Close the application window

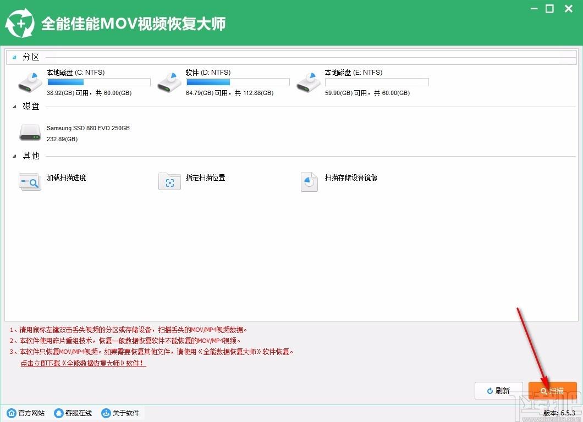[569, 8]
